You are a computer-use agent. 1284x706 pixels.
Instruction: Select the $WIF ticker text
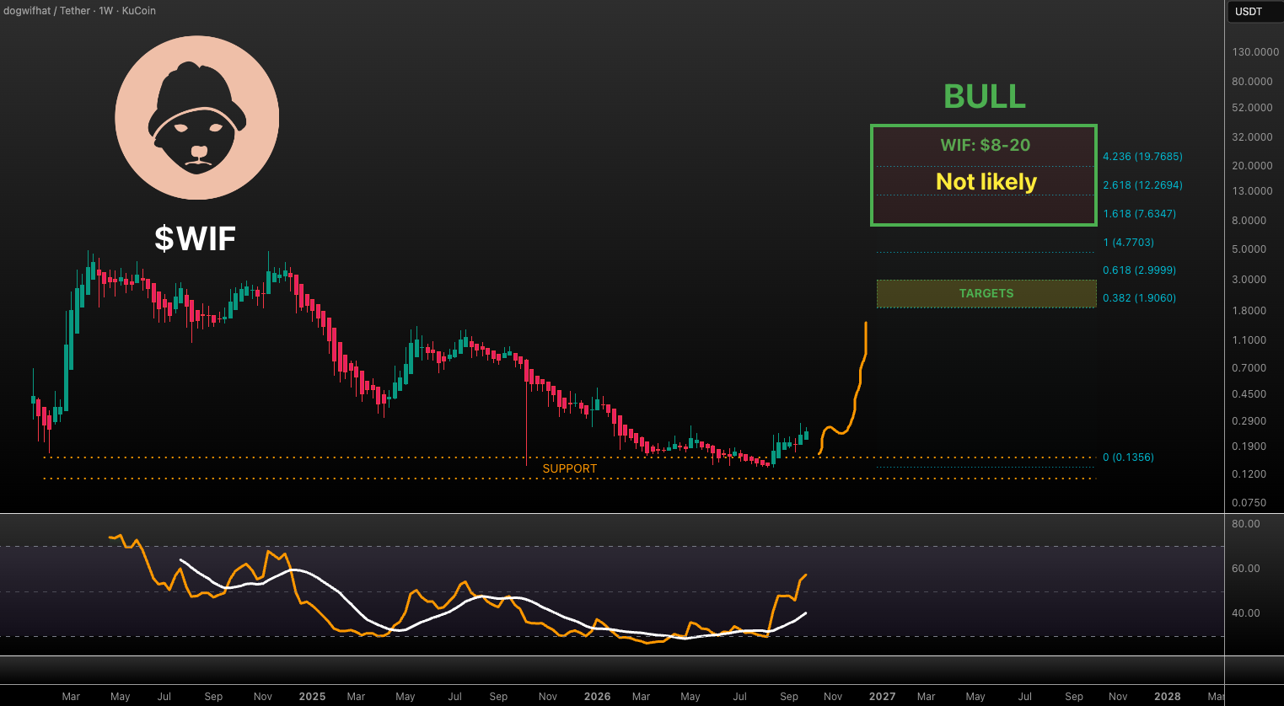click(196, 238)
